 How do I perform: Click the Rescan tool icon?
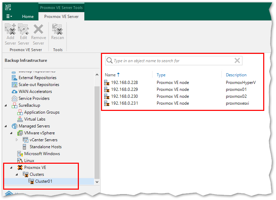point(57,30)
